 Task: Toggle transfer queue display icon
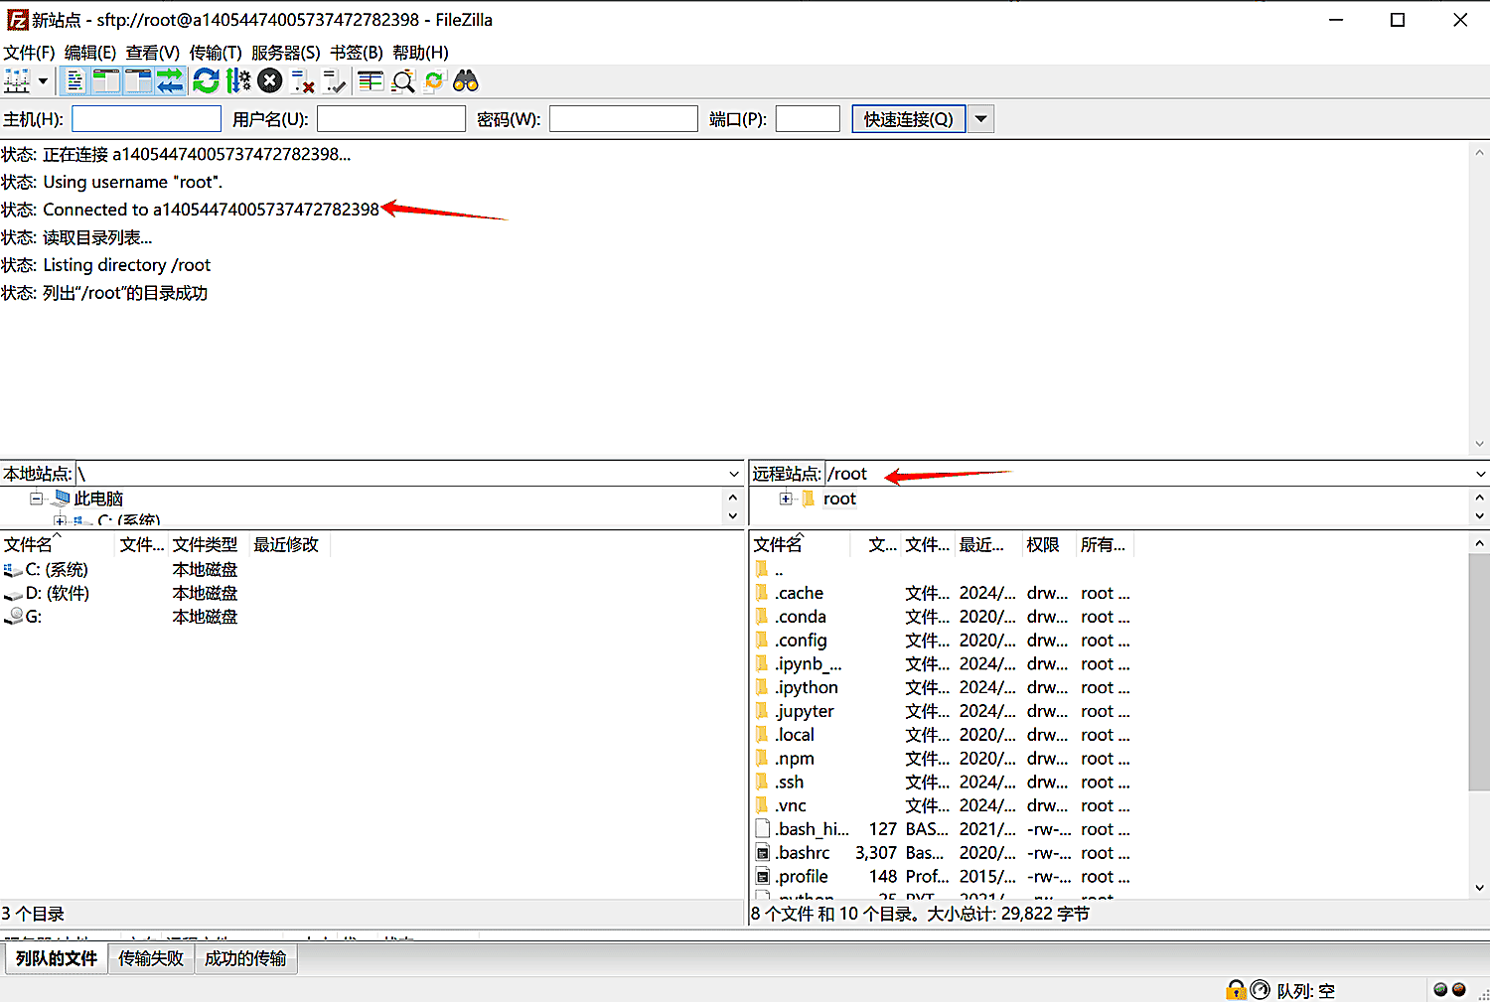[171, 81]
